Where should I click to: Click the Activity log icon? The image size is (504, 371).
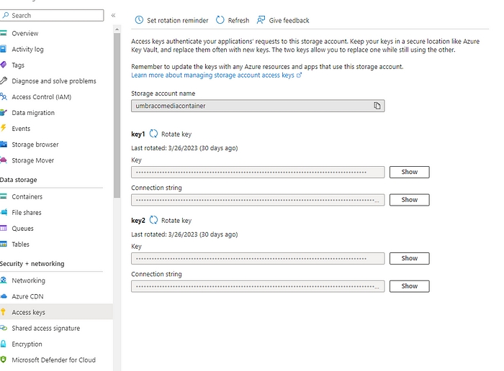[3, 49]
